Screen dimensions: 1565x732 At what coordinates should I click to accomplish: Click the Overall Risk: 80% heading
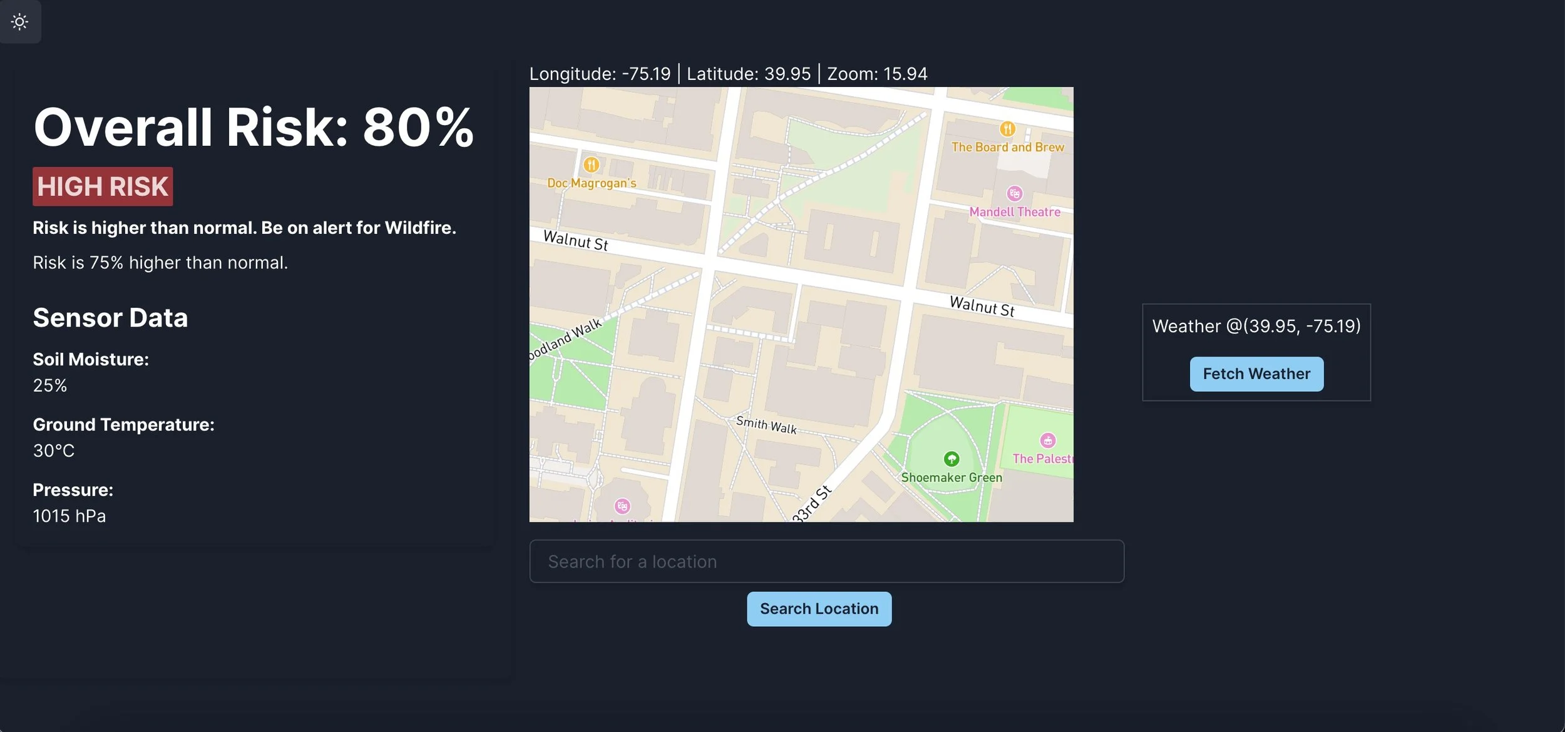click(254, 128)
